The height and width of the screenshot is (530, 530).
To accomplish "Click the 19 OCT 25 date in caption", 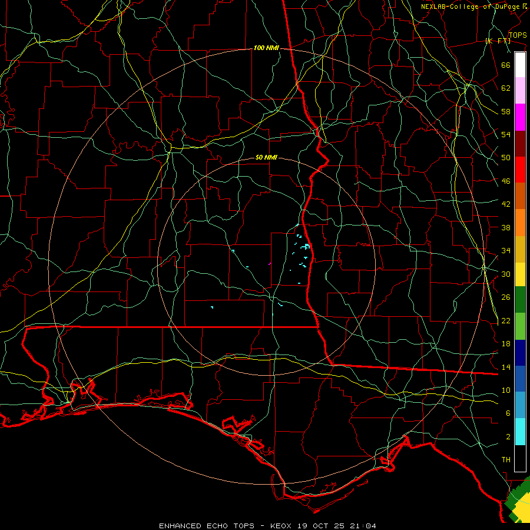I will (320, 526).
